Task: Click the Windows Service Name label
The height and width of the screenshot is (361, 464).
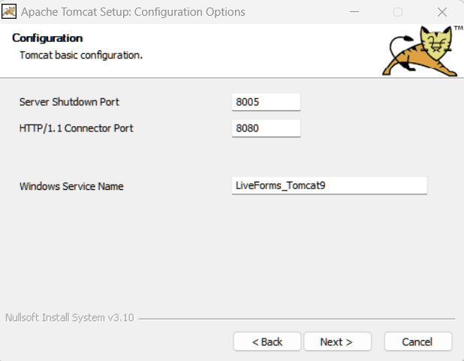Action: coord(71,186)
